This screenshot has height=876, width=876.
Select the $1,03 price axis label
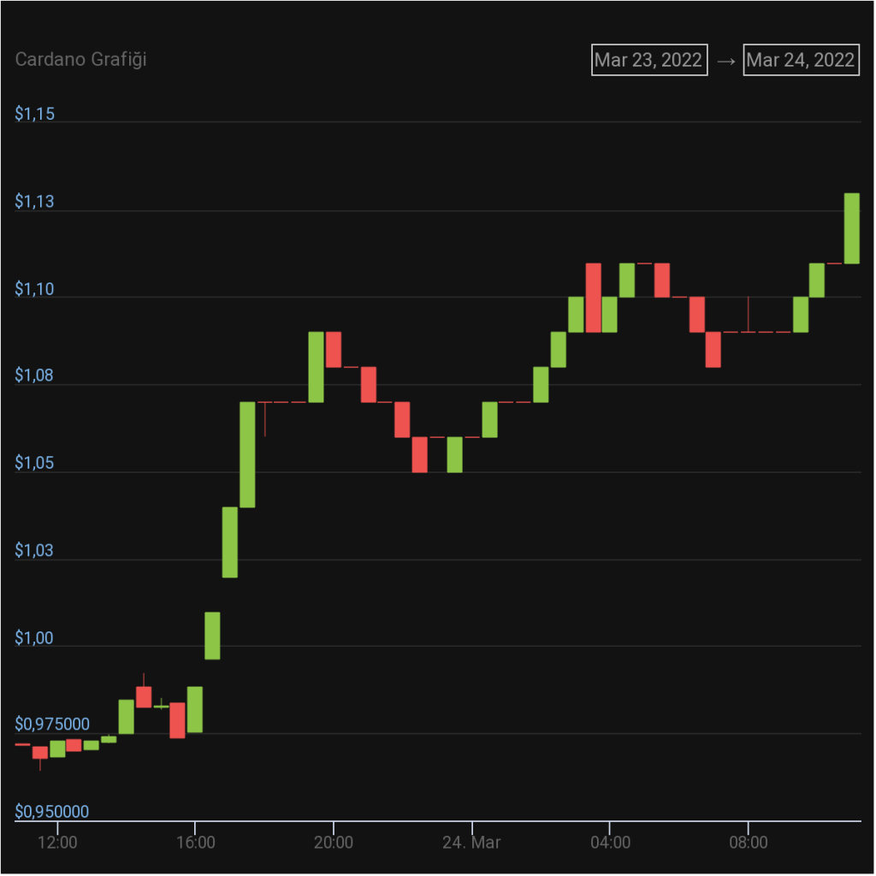[34, 551]
